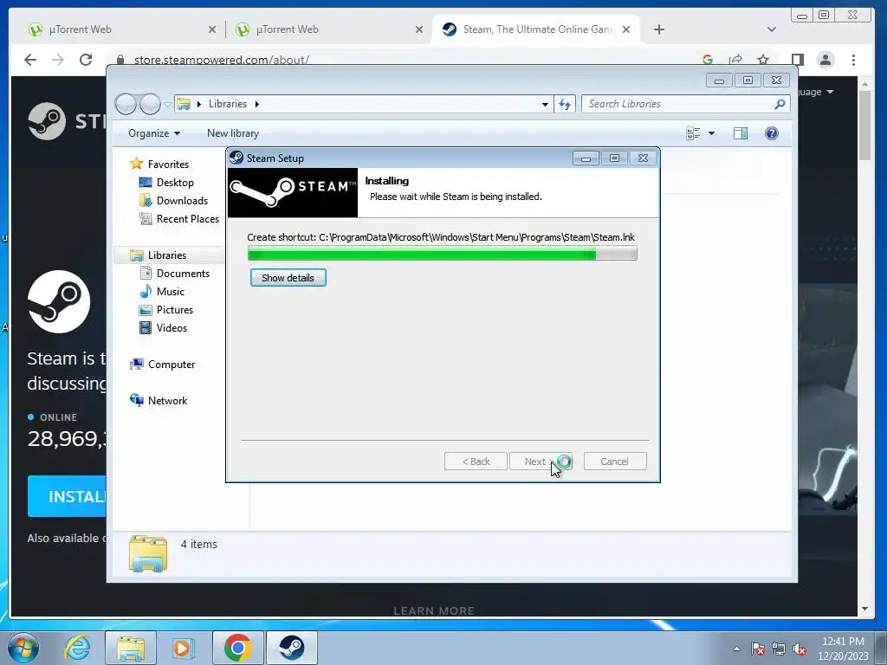Open the view options dropdown arrow in Explorer

712,133
